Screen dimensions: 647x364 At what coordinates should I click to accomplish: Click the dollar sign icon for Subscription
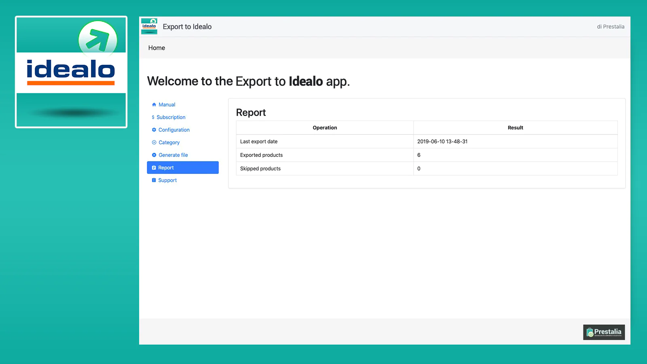[x=153, y=117]
